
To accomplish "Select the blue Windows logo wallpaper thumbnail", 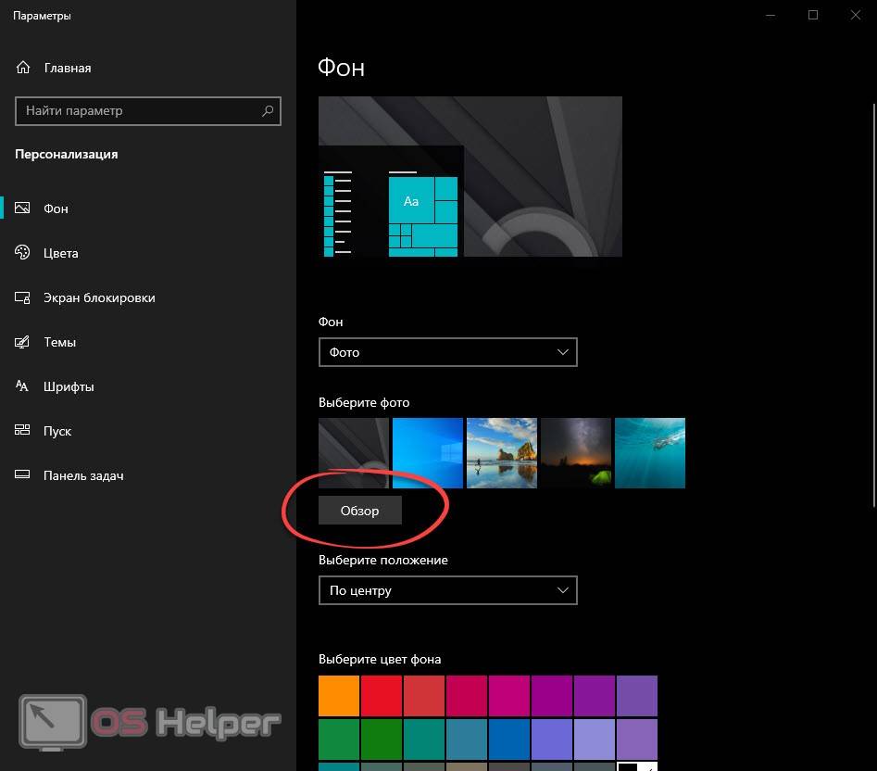I will [x=428, y=452].
